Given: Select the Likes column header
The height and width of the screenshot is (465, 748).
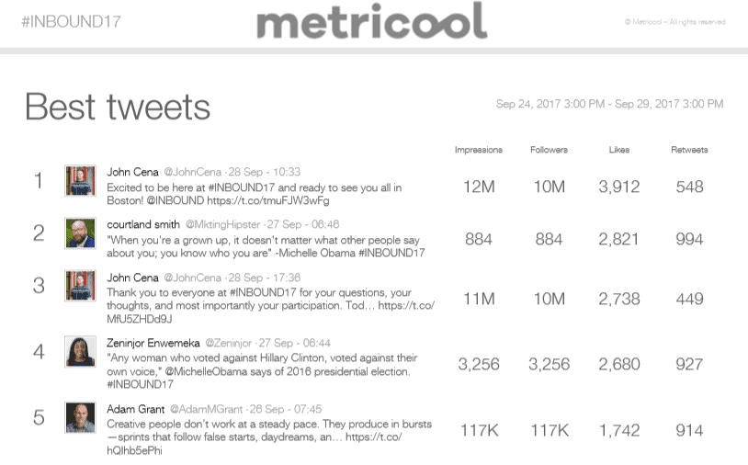Looking at the screenshot, I should [x=619, y=150].
